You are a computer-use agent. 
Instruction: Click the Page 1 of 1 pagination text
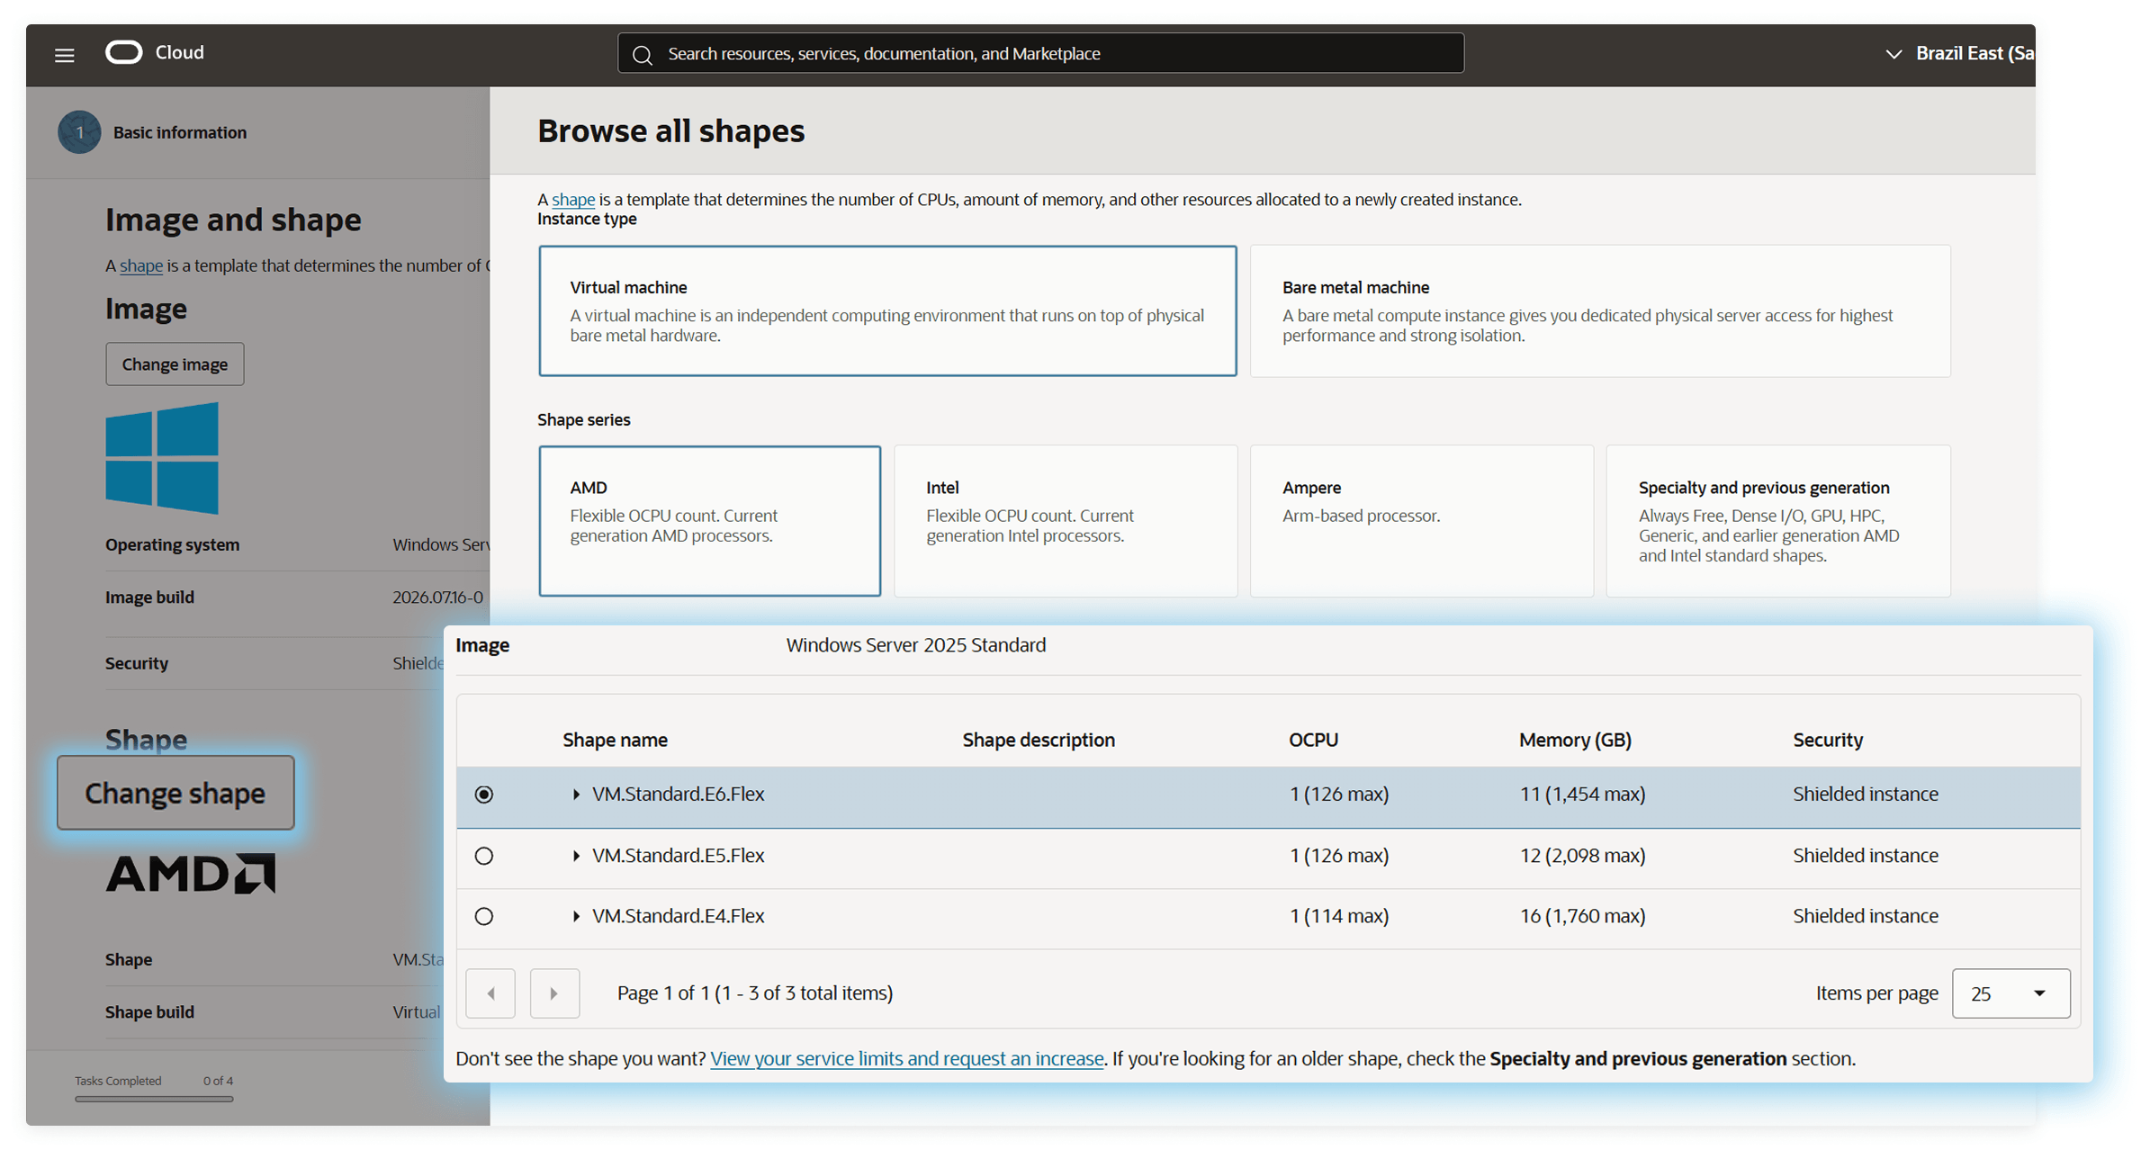coord(755,993)
